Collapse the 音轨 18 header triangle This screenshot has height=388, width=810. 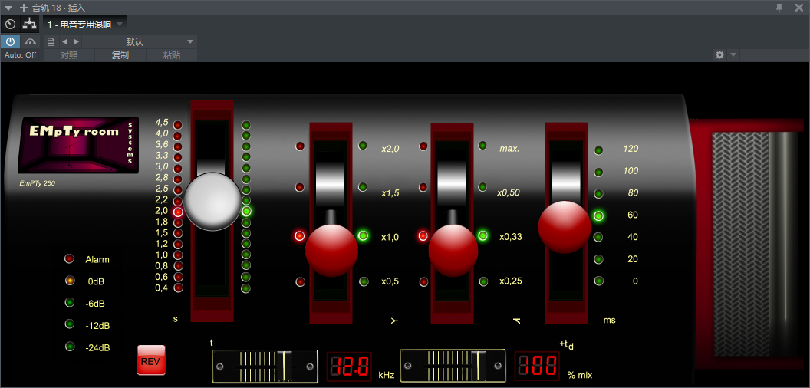click(x=8, y=7)
